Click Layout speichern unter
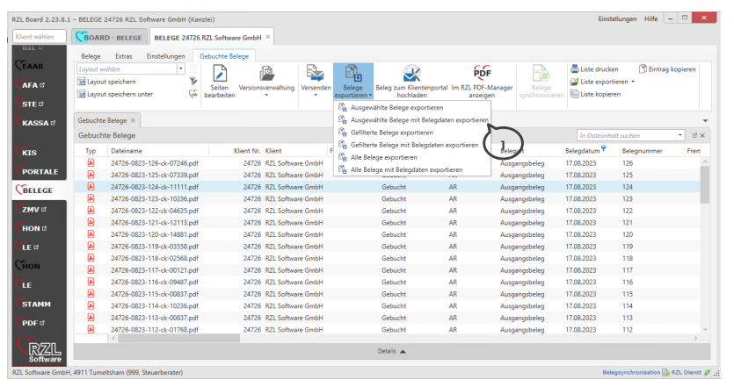734x387 pixels. (120, 94)
